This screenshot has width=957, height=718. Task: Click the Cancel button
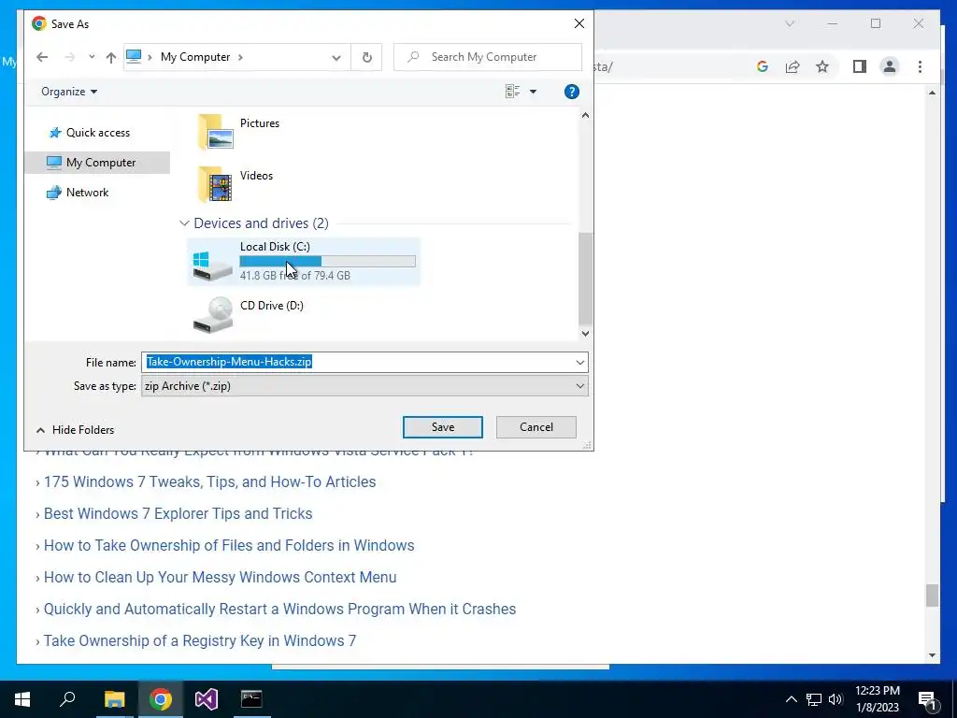coord(536,427)
